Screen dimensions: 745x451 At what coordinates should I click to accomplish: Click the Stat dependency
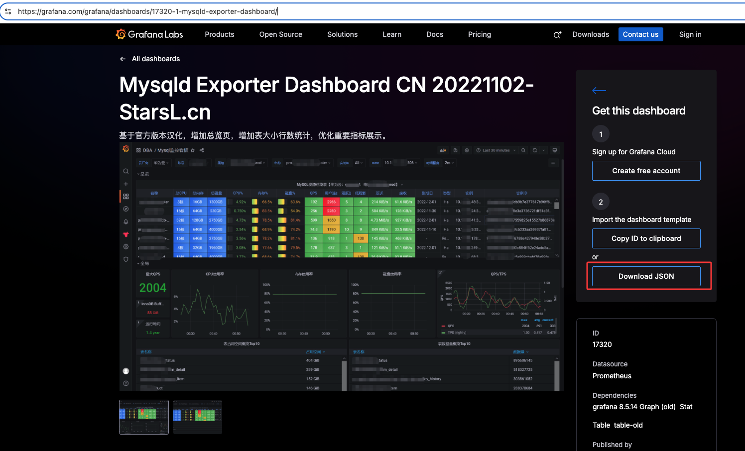tap(686, 407)
